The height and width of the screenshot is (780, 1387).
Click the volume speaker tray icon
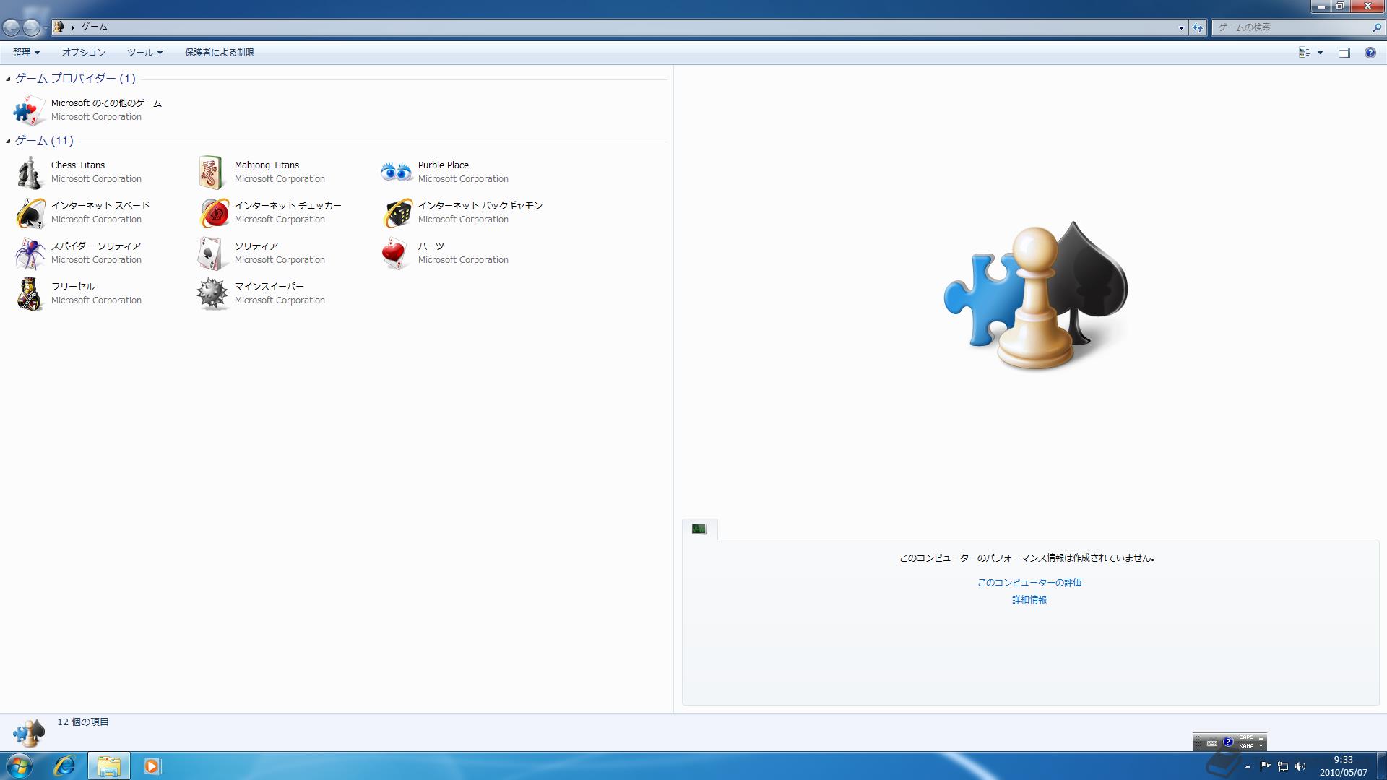tap(1300, 766)
